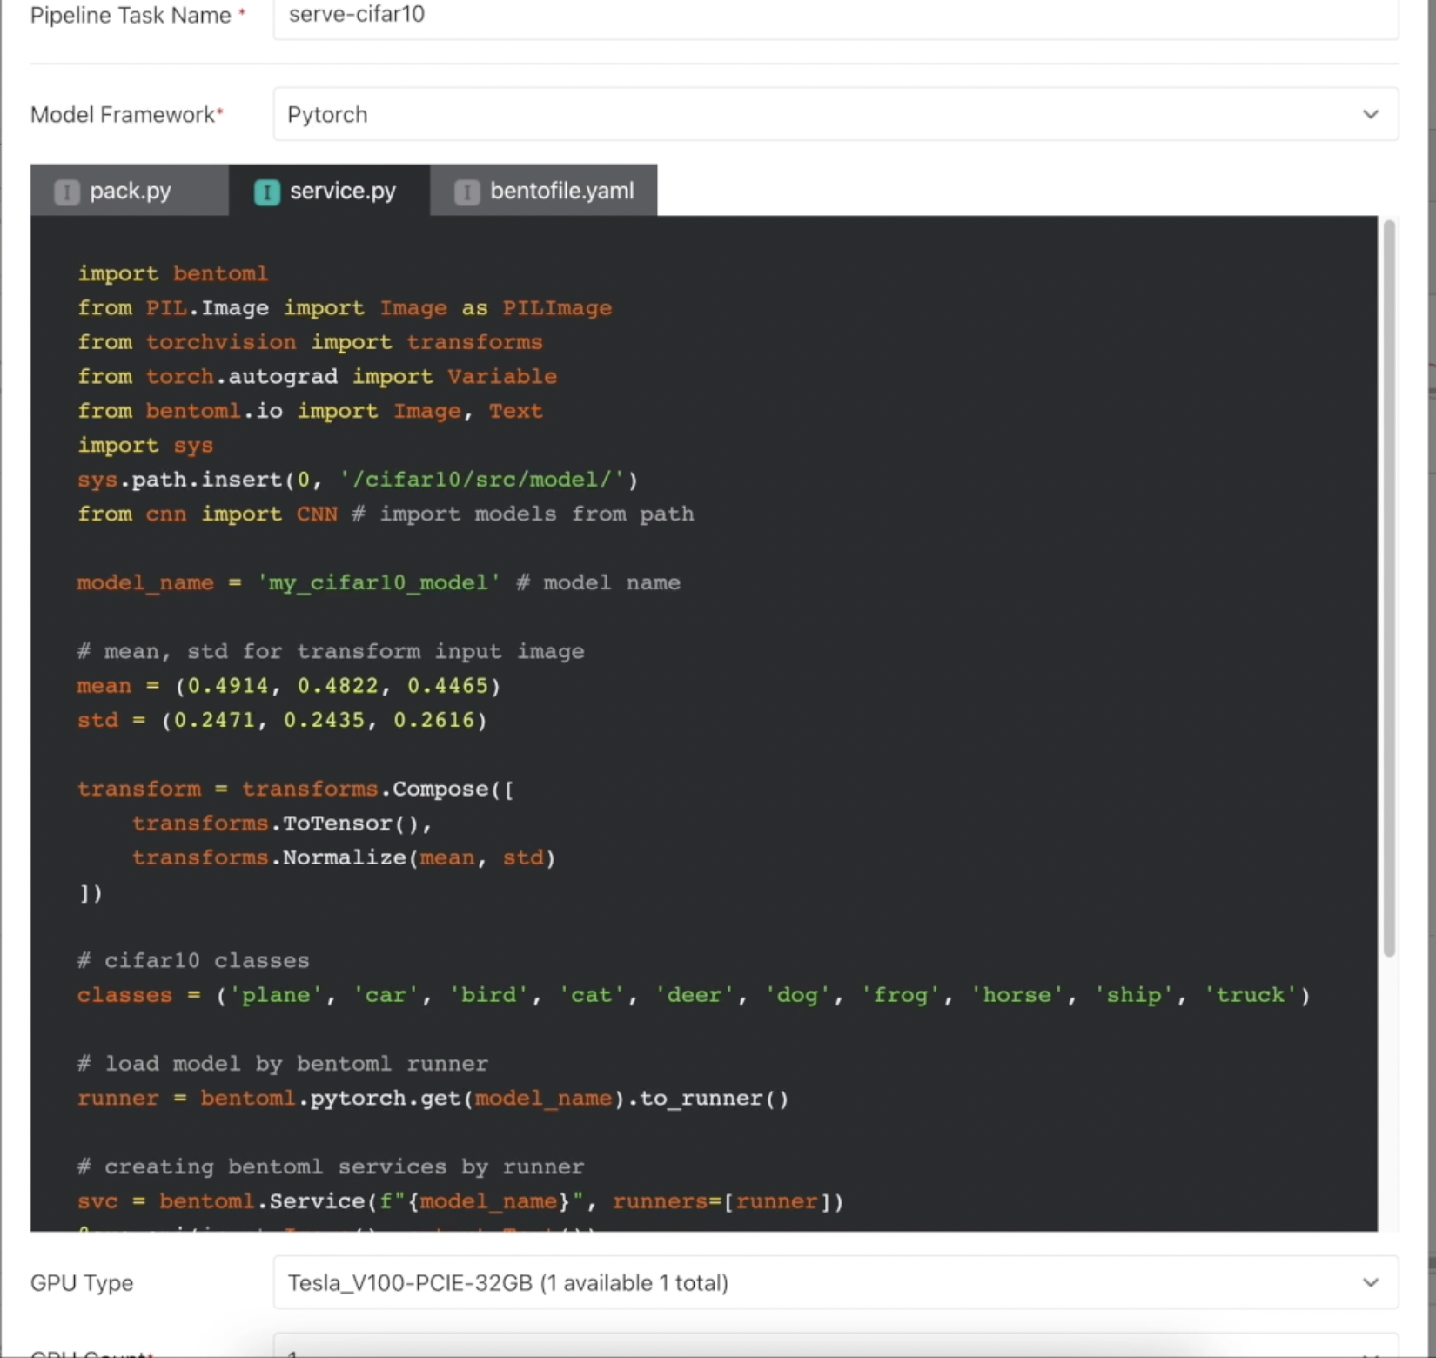
Task: Click the transforms.ToTensor() line
Action: [282, 824]
